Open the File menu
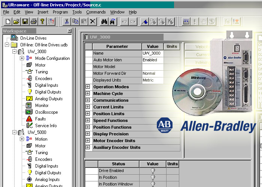The image size is (262, 187). [x=6, y=12]
